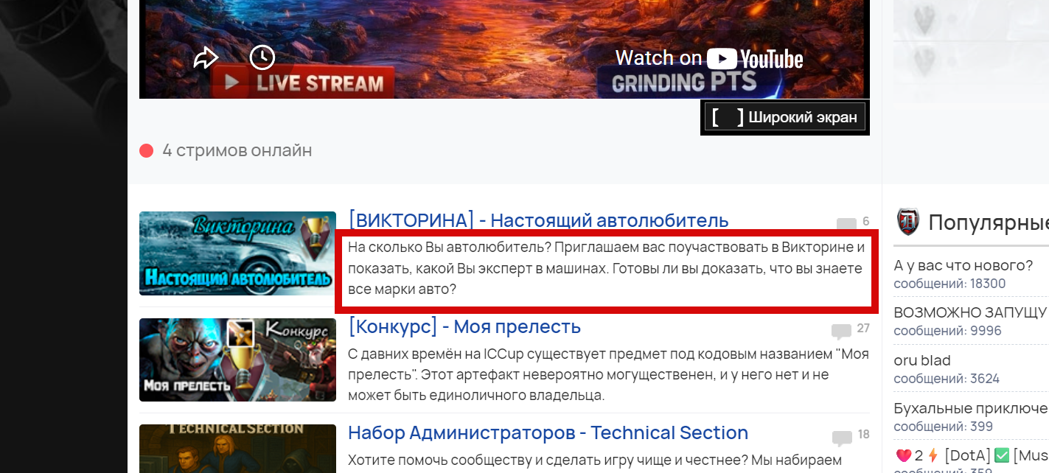1049x473 pixels.
Task: Toggle Широкий экран widescreen button
Action: 785,117
